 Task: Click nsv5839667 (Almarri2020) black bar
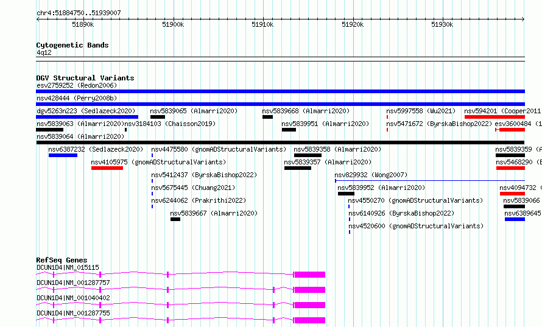tap(175, 219)
